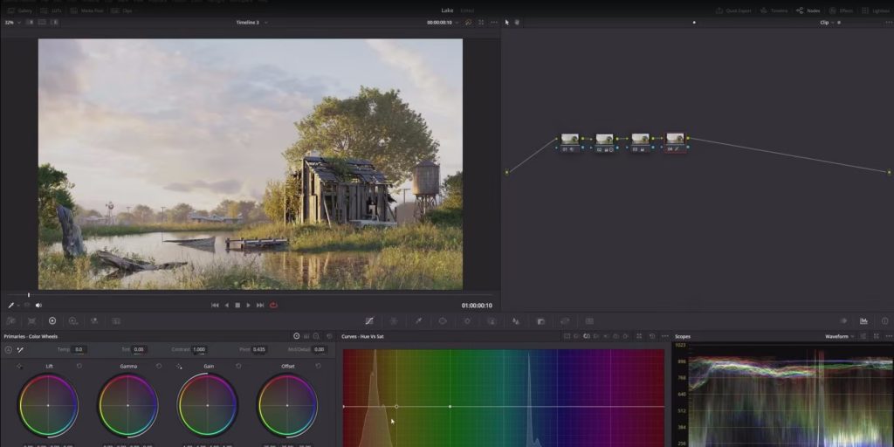The image size is (894, 447).
Task: Click the Quick Export button
Action: [x=733, y=10]
